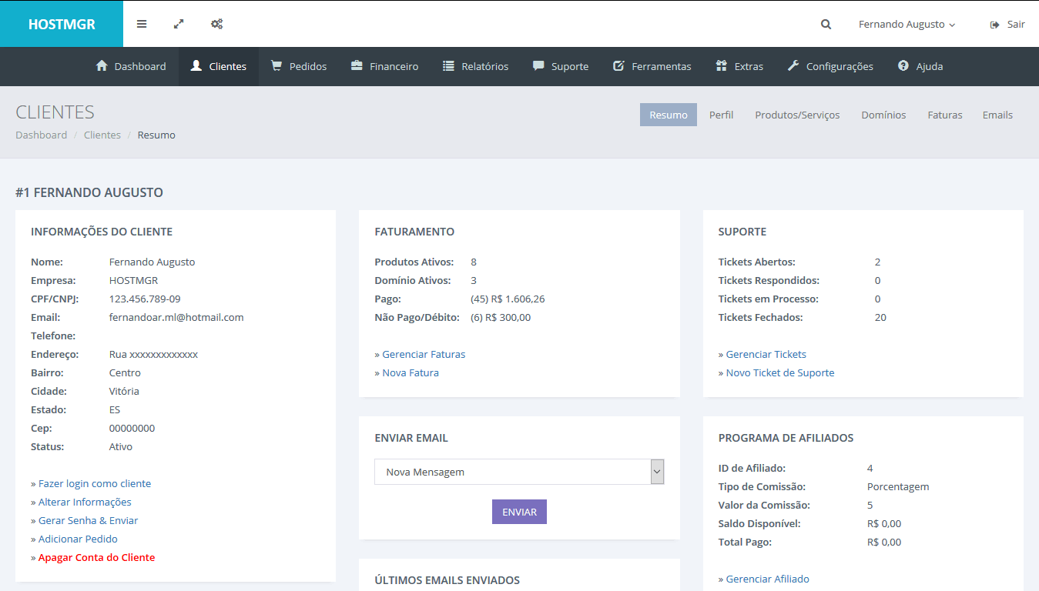Open Financeiro via the briefcase icon
1039x591 pixels.
[357, 66]
